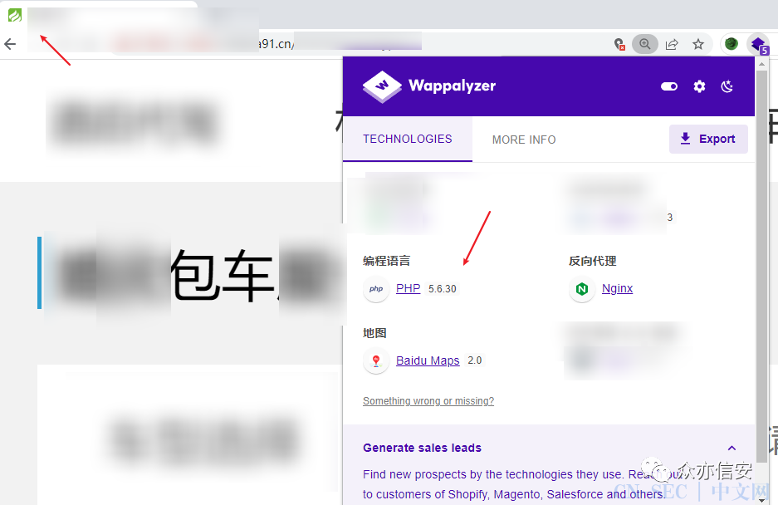The width and height of the screenshot is (778, 505).
Task: Click the Wappalyzer logo in the header
Action: pyautogui.click(x=429, y=86)
